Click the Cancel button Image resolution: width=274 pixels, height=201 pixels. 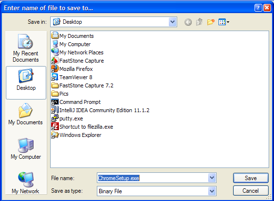tap(251, 190)
